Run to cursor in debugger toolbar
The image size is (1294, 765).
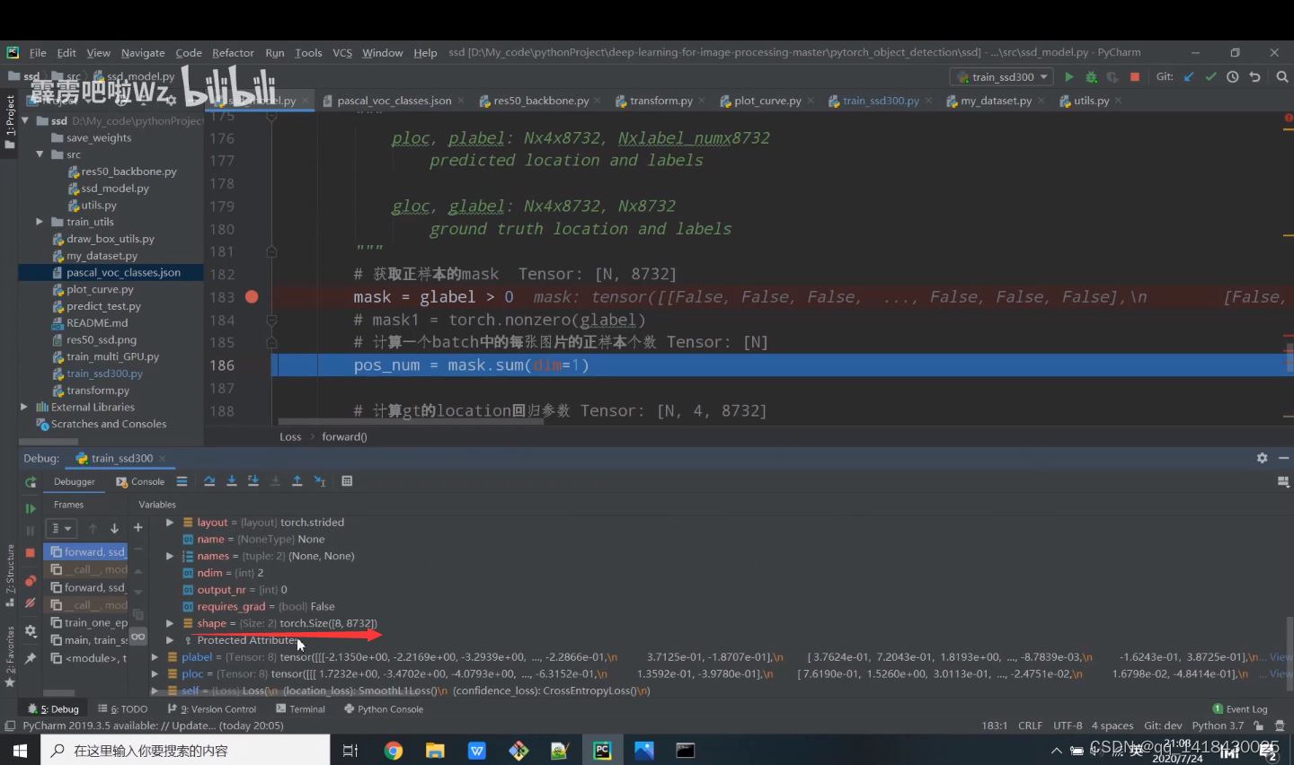tap(320, 481)
